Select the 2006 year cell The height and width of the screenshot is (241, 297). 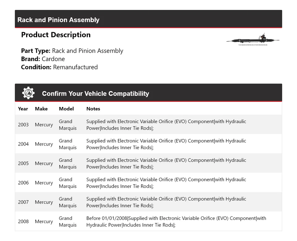click(23, 183)
